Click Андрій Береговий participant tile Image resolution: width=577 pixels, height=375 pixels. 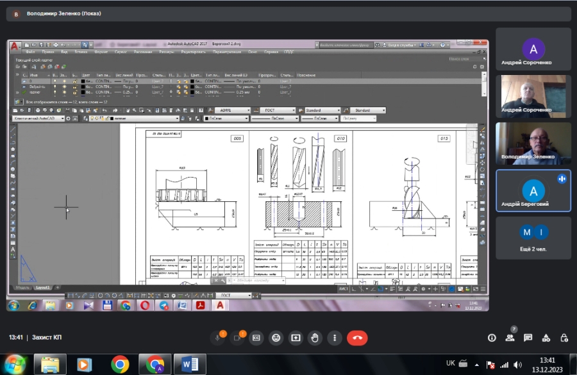tap(533, 190)
